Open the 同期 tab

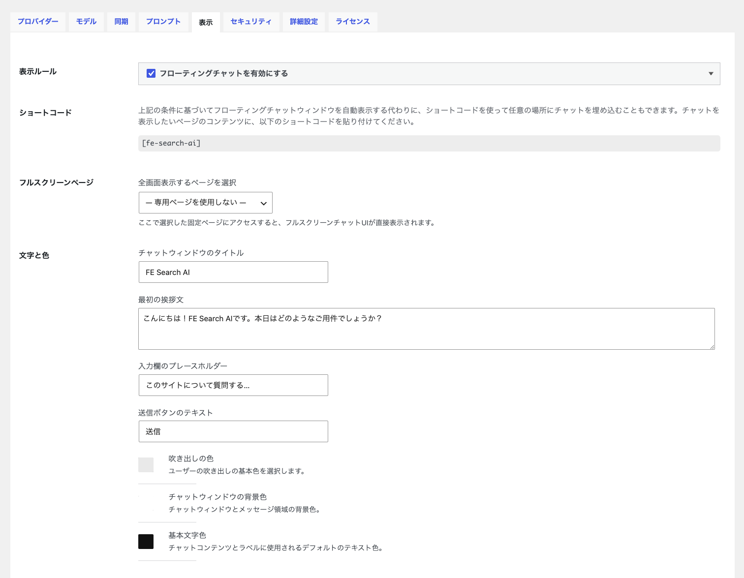(x=121, y=22)
